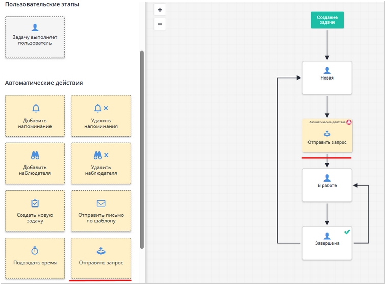Select the 'В работе' stage node
Image resolution: width=385 pixels, height=284 pixels.
pyautogui.click(x=327, y=185)
